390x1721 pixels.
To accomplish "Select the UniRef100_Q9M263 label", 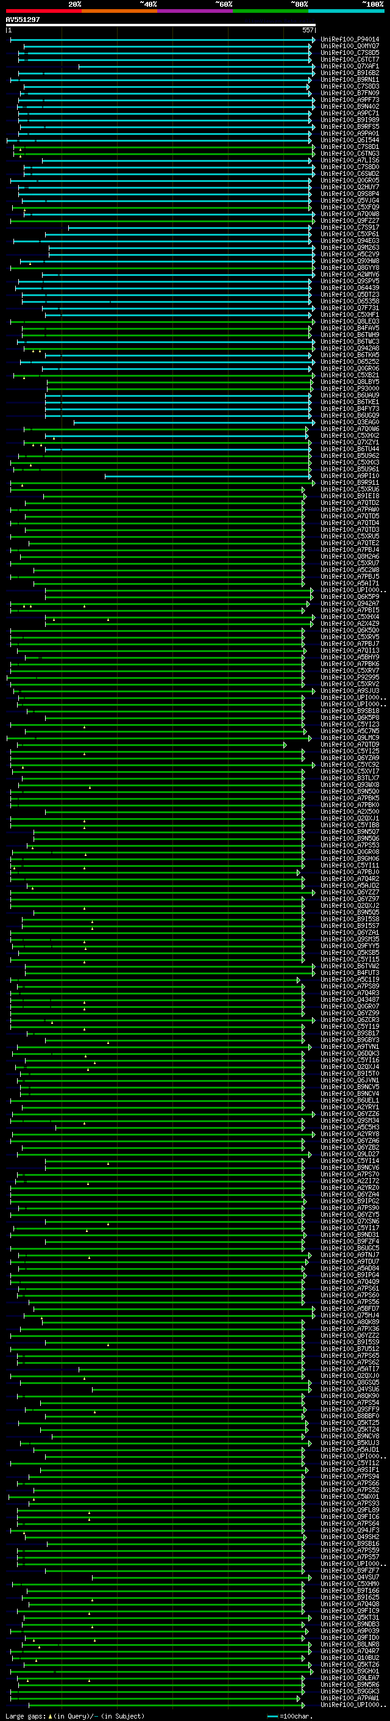I will tap(350, 248).
